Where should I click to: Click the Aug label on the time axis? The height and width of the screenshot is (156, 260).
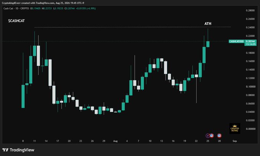(x=115, y=141)
